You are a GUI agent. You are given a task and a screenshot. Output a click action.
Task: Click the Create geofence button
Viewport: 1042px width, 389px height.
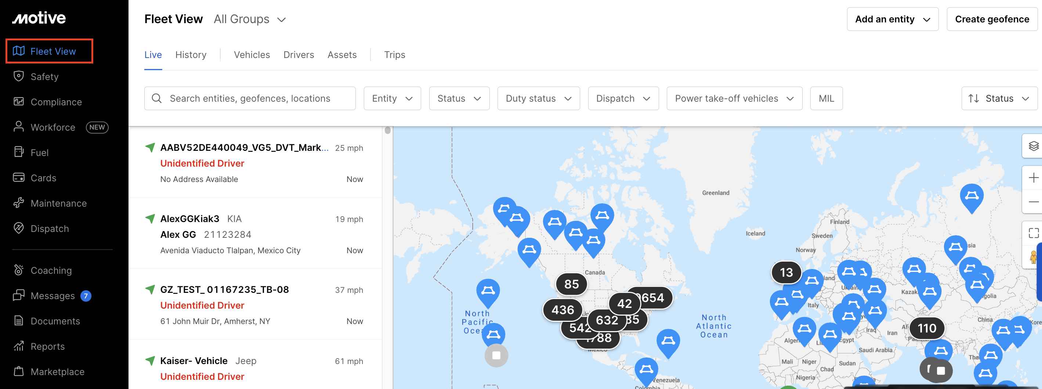tap(992, 19)
